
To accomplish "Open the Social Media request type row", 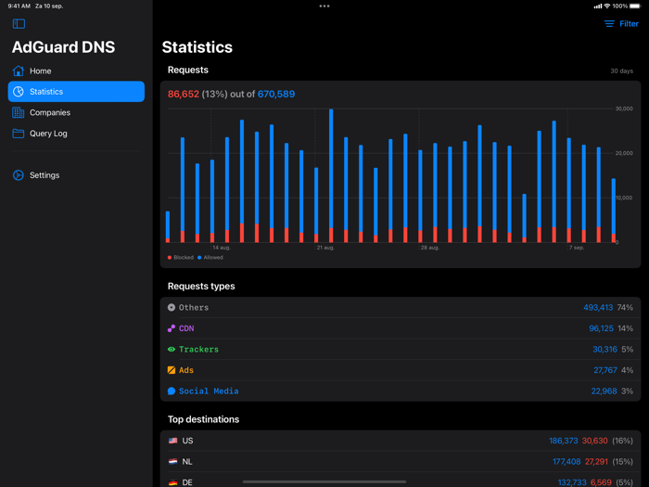I will (401, 391).
